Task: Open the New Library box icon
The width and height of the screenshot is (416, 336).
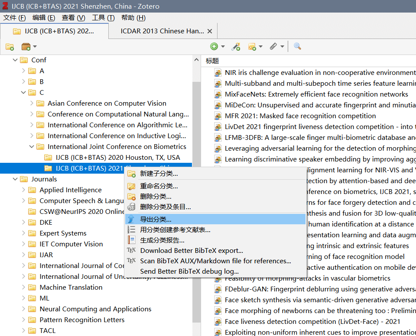Action: point(26,47)
